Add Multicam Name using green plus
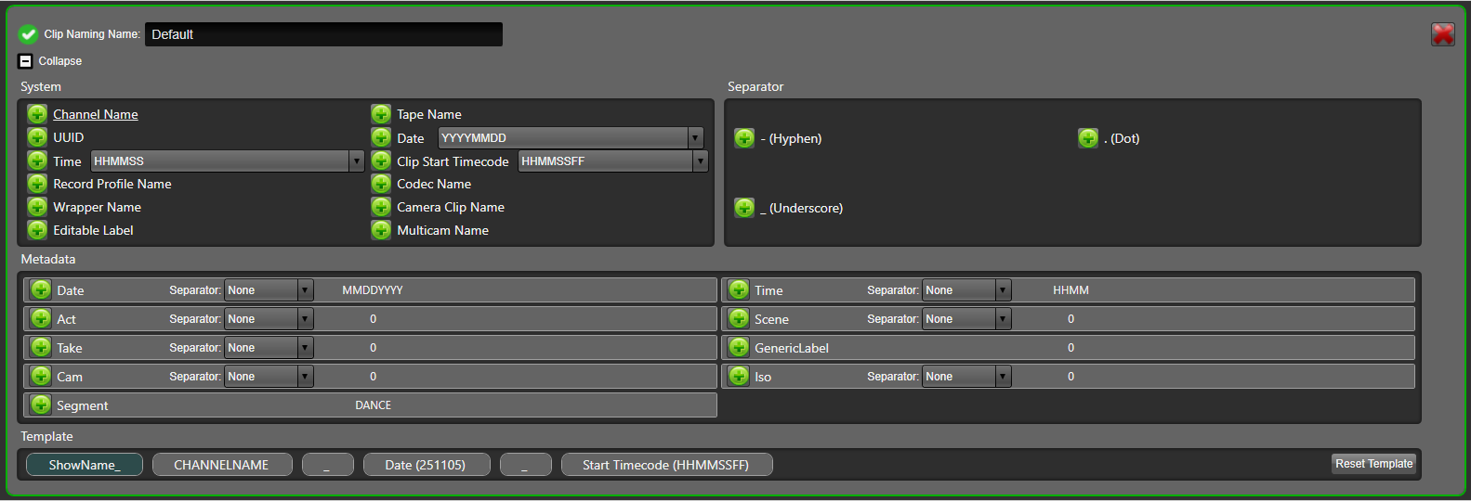Screen dimensions: 1471x501 click(x=381, y=230)
